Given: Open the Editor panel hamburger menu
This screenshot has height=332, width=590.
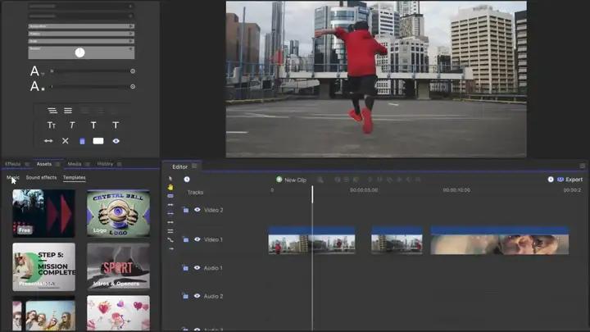Looking at the screenshot, I should click(x=195, y=166).
